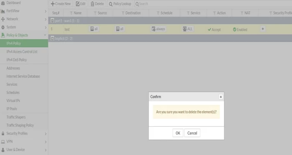Expand the FortiView menu chevron
The height and width of the screenshot is (155, 292).
(x=45, y=11)
